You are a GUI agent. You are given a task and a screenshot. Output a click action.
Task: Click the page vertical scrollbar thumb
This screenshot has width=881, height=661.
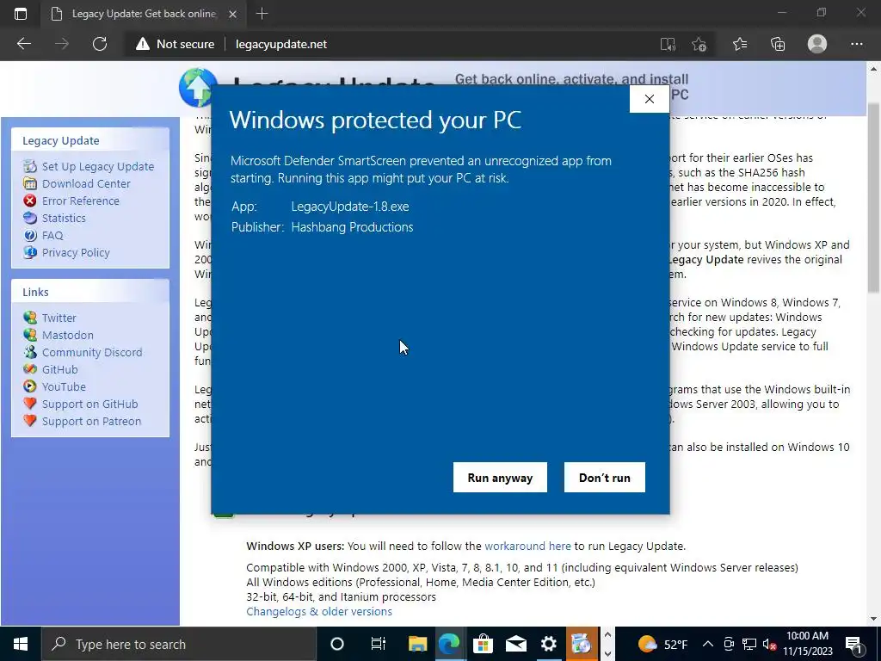873,198
